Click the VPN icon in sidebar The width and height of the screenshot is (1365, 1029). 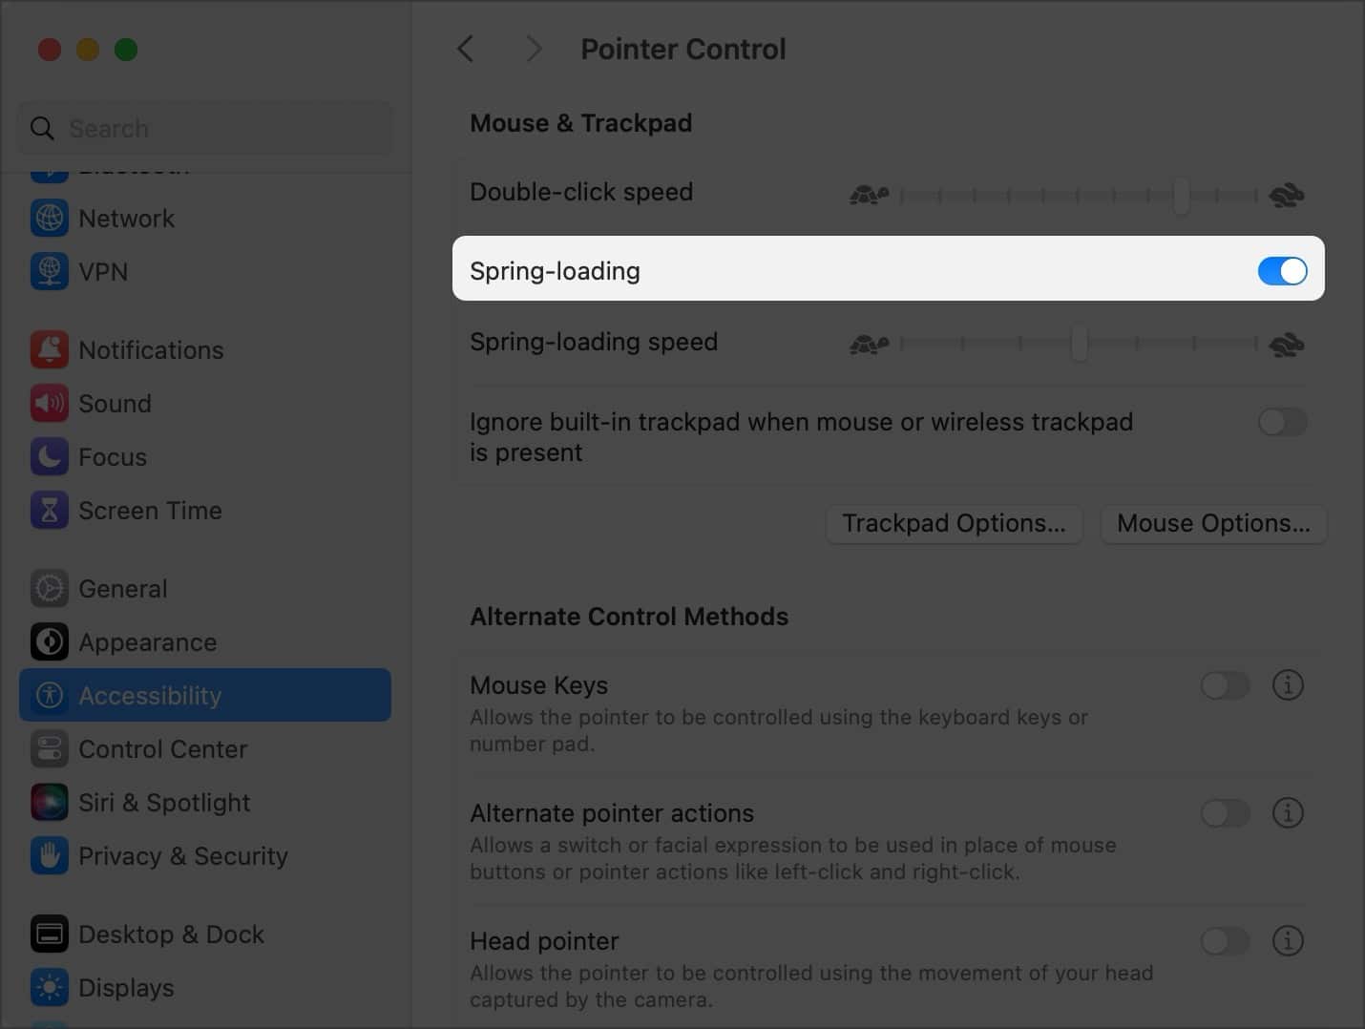point(49,272)
